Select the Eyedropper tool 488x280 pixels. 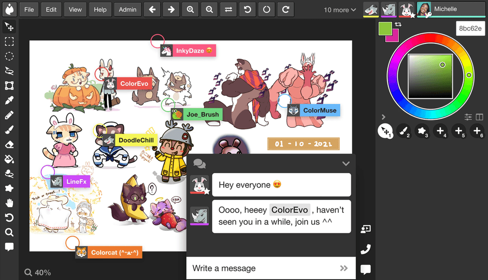click(9, 101)
